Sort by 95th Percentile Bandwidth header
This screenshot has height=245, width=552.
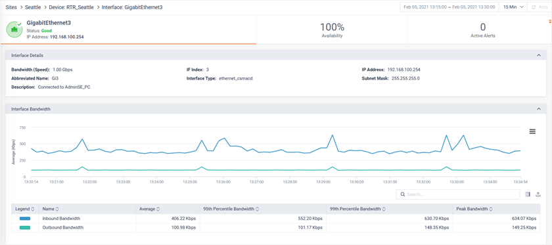point(231,209)
